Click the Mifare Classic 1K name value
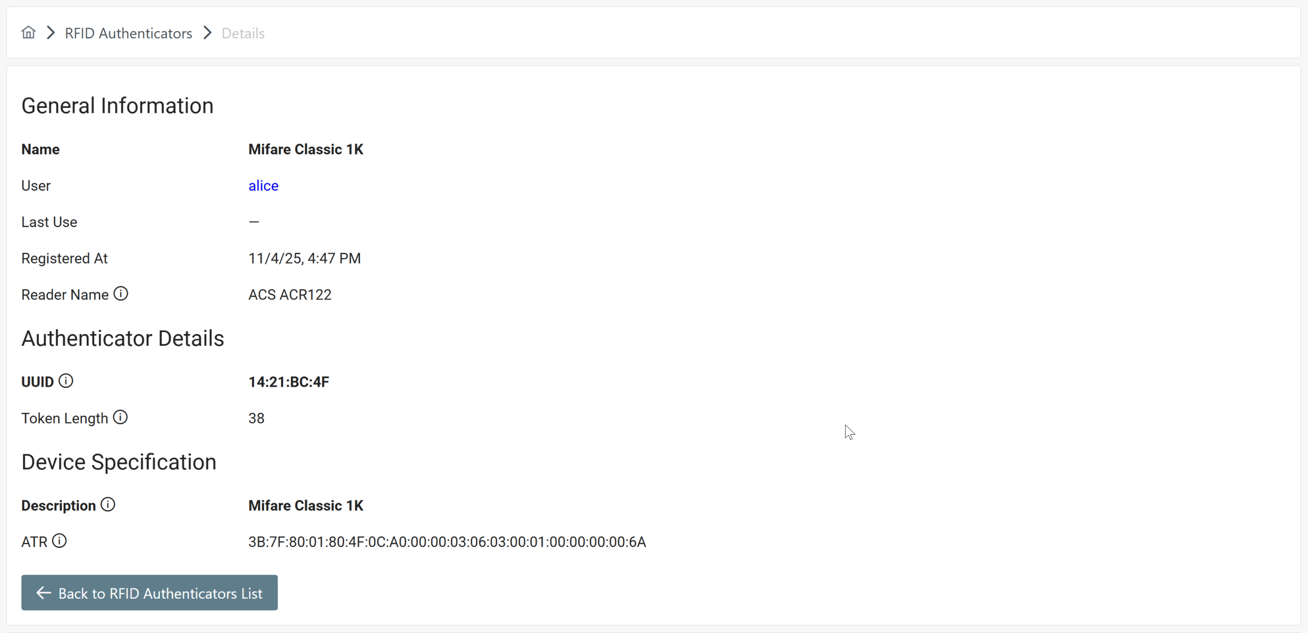 click(x=306, y=149)
